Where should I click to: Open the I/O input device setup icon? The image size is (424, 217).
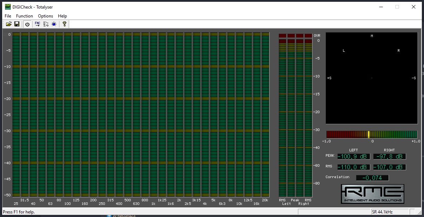[x=46, y=24]
